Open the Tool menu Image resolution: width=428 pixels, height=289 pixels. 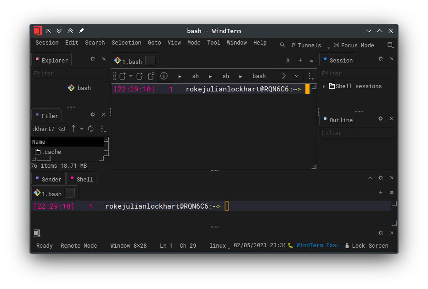(213, 42)
